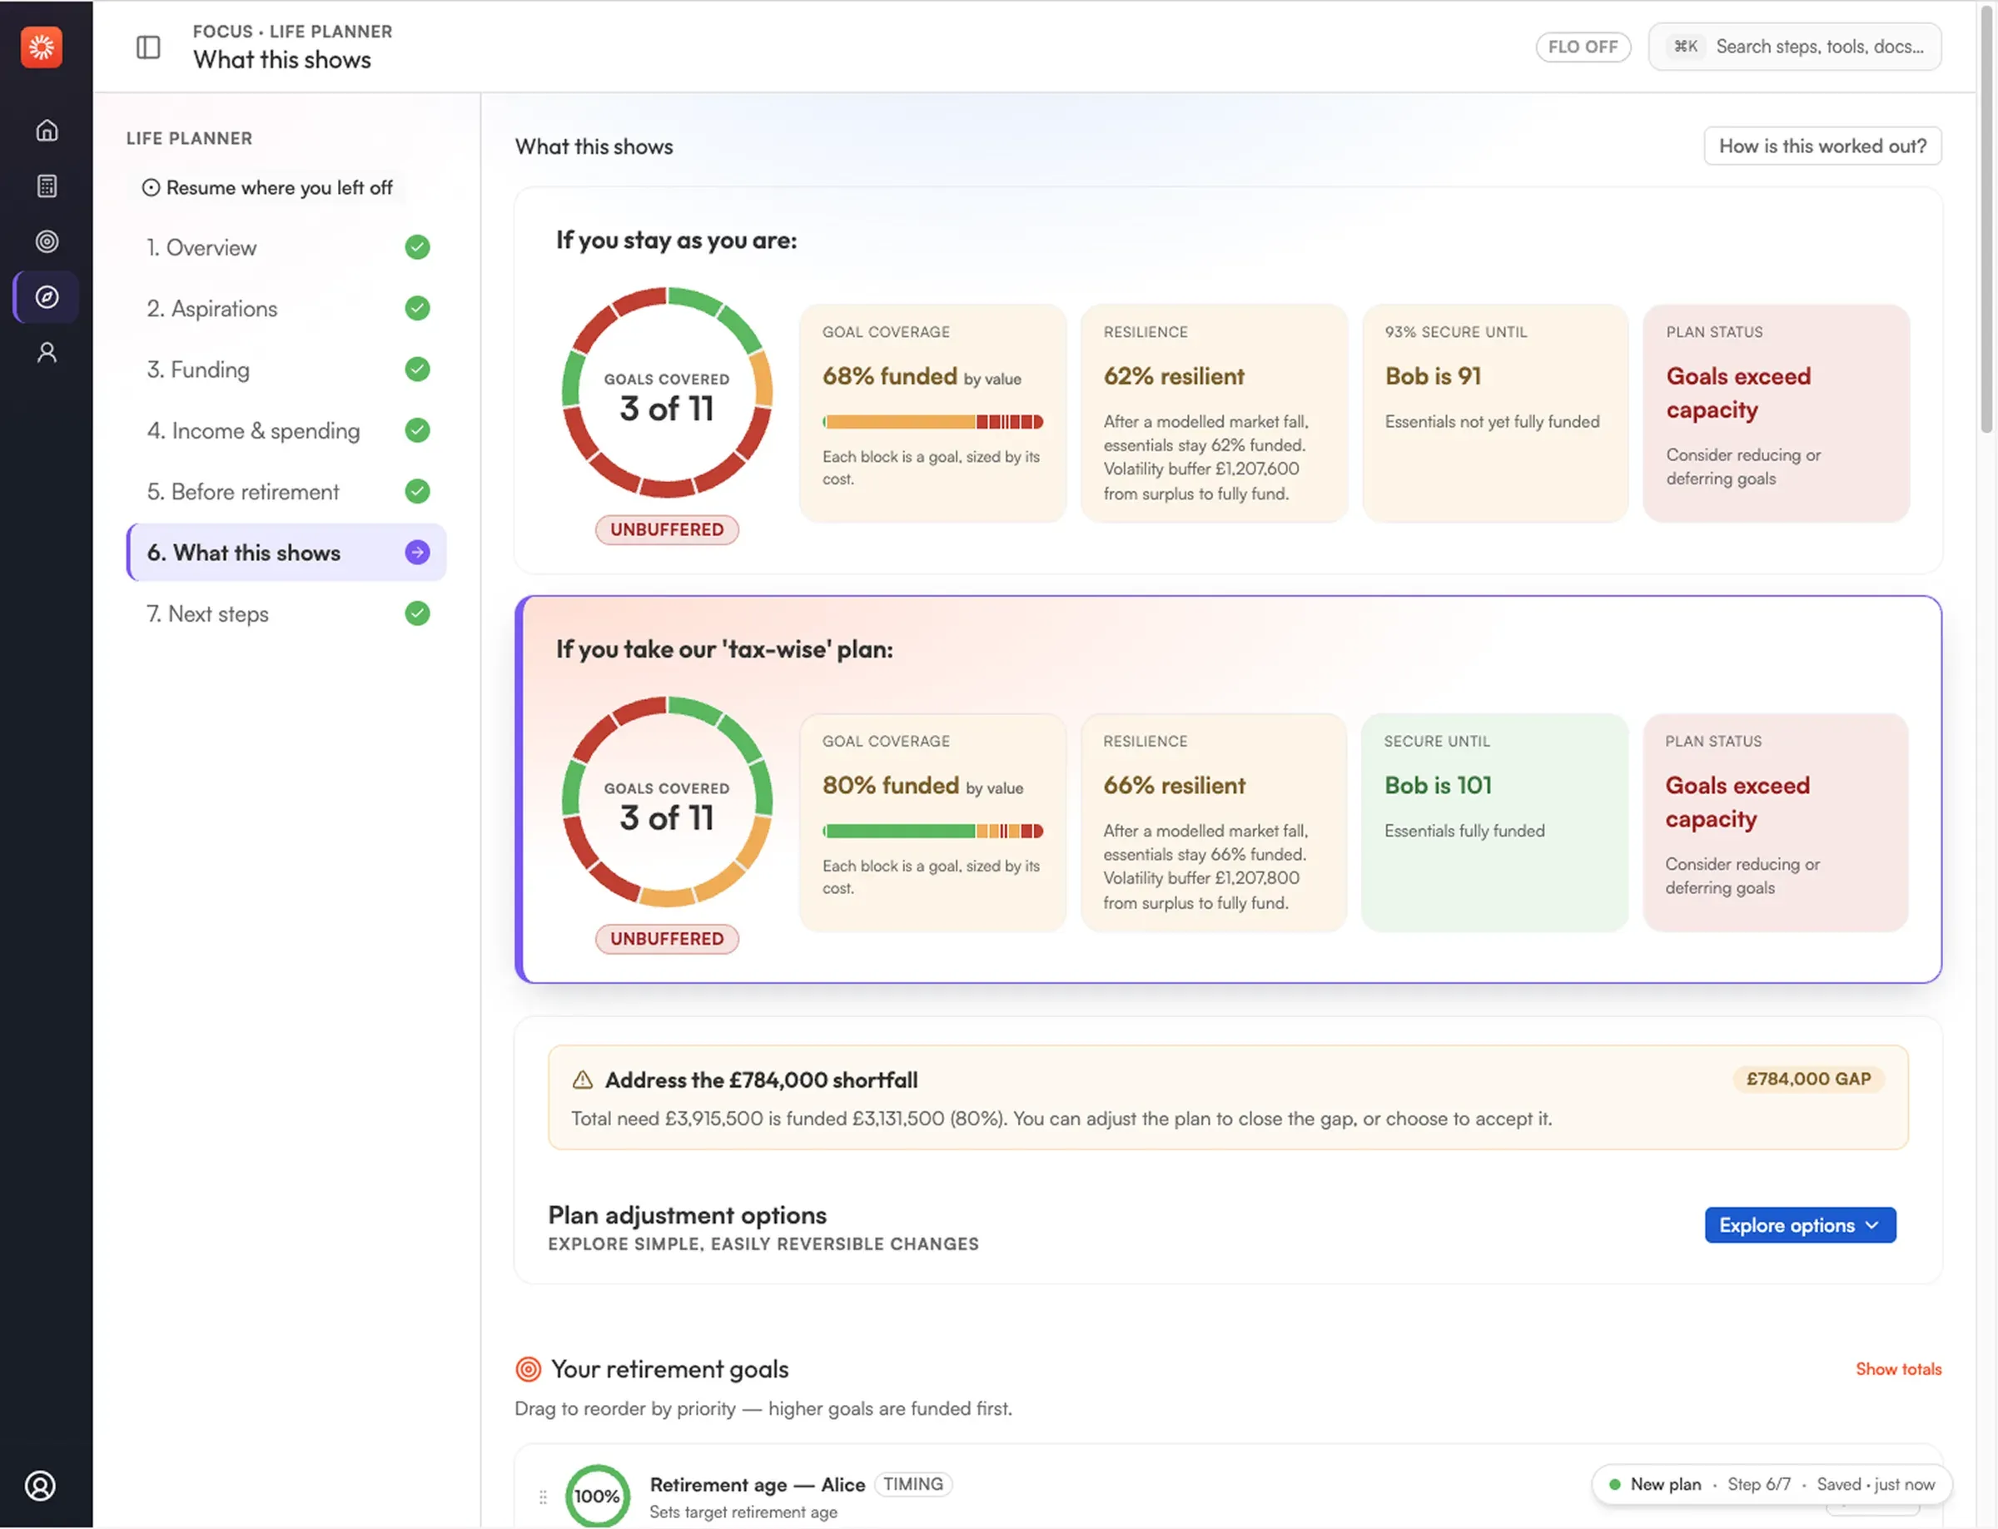Open Resume where you left off

click(x=267, y=187)
